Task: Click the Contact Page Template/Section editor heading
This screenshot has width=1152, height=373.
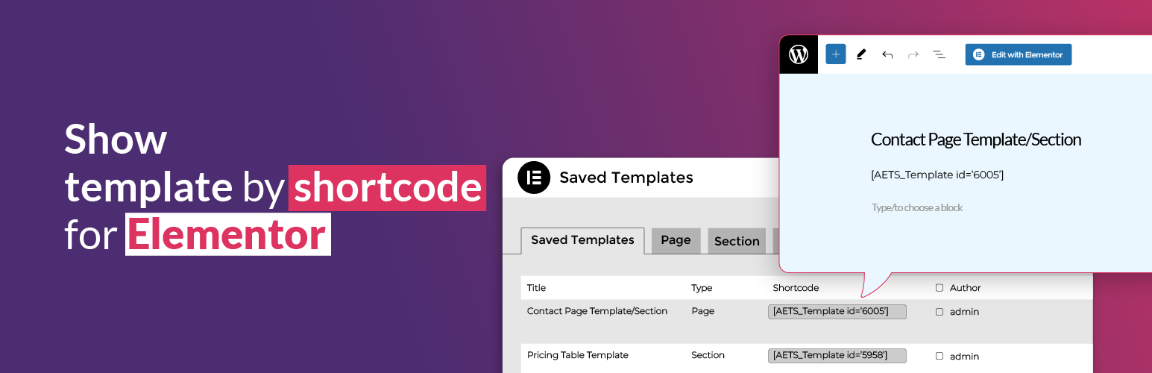Action: pos(975,140)
